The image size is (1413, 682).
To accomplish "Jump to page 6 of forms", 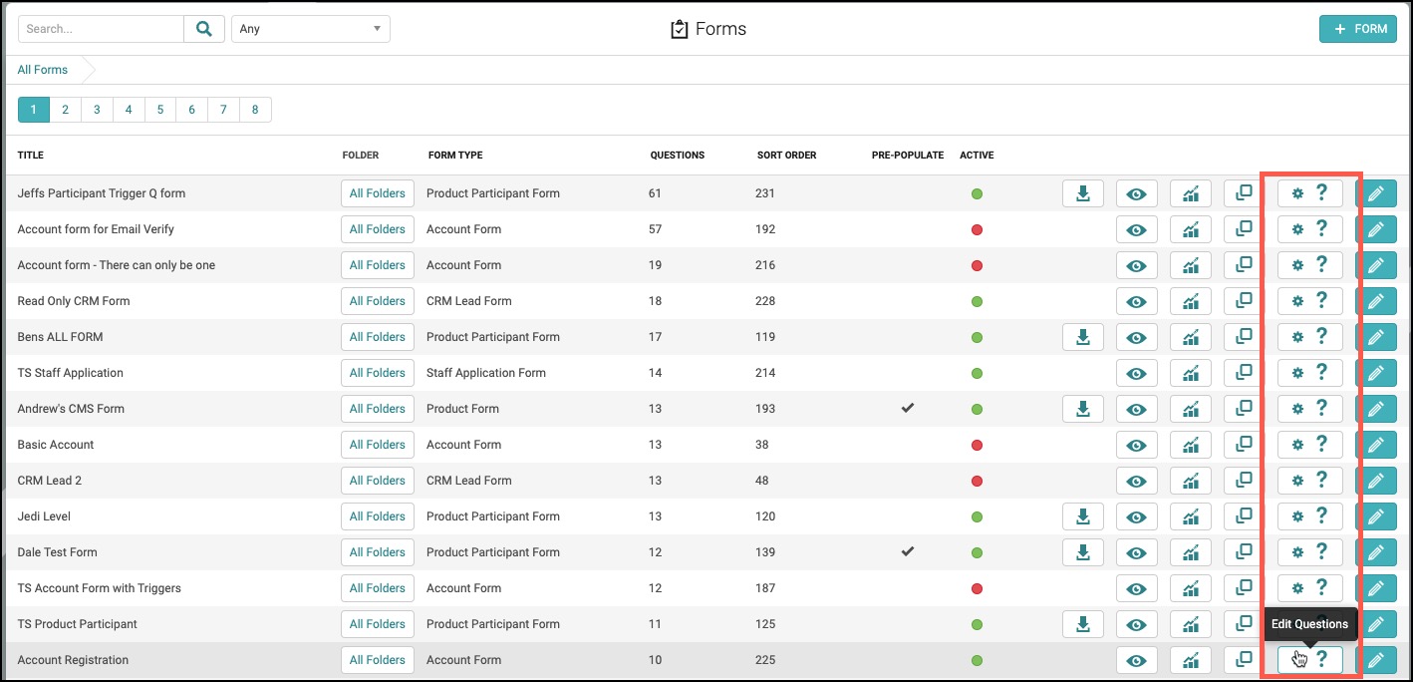I will [191, 110].
